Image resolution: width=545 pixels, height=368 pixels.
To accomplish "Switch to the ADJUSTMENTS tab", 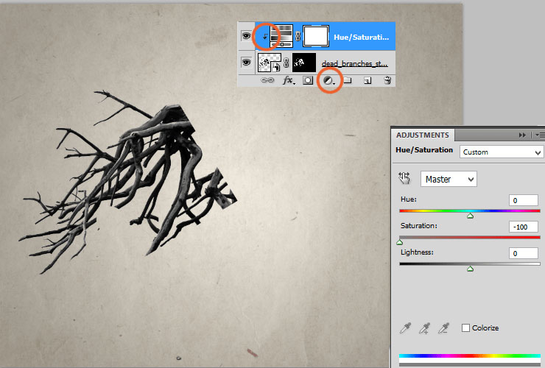I will [423, 135].
